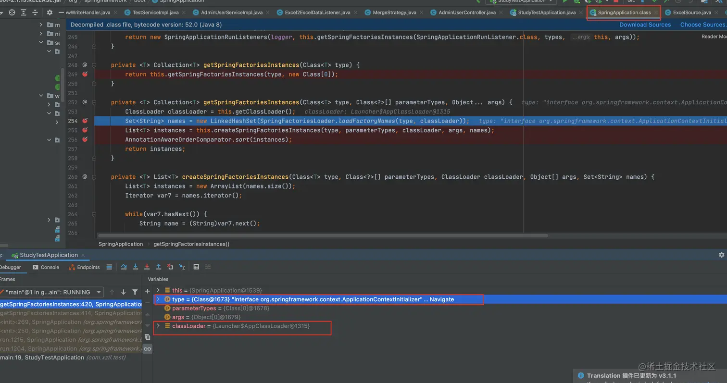
Task: Toggle the breakpoint on line 249
Action: click(85, 74)
